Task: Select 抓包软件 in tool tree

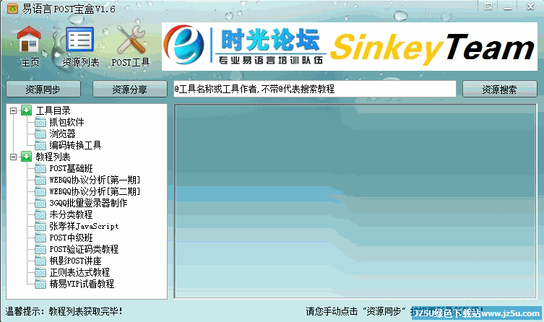Action: coord(66,122)
